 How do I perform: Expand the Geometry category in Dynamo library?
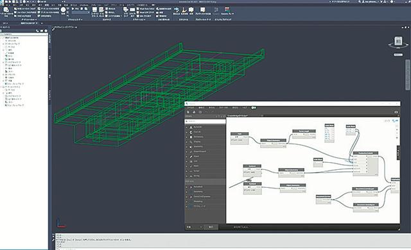(x=187, y=147)
